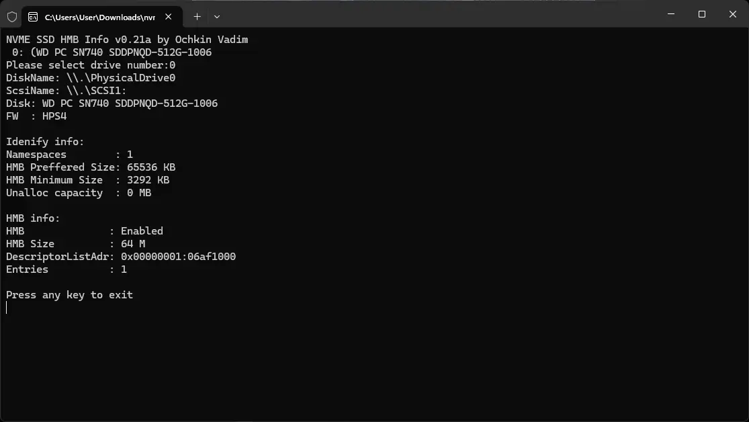Click the NVME SSD HMB Info header line
The image size is (749, 422).
127,40
